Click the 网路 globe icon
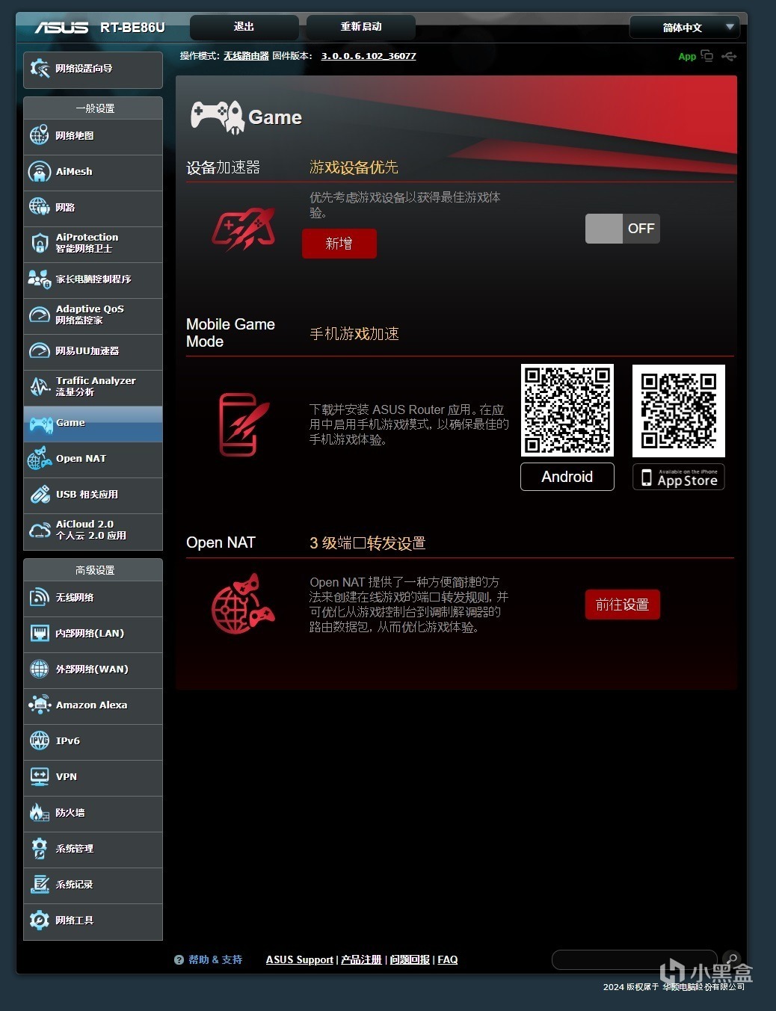The height and width of the screenshot is (1011, 776). (39, 207)
